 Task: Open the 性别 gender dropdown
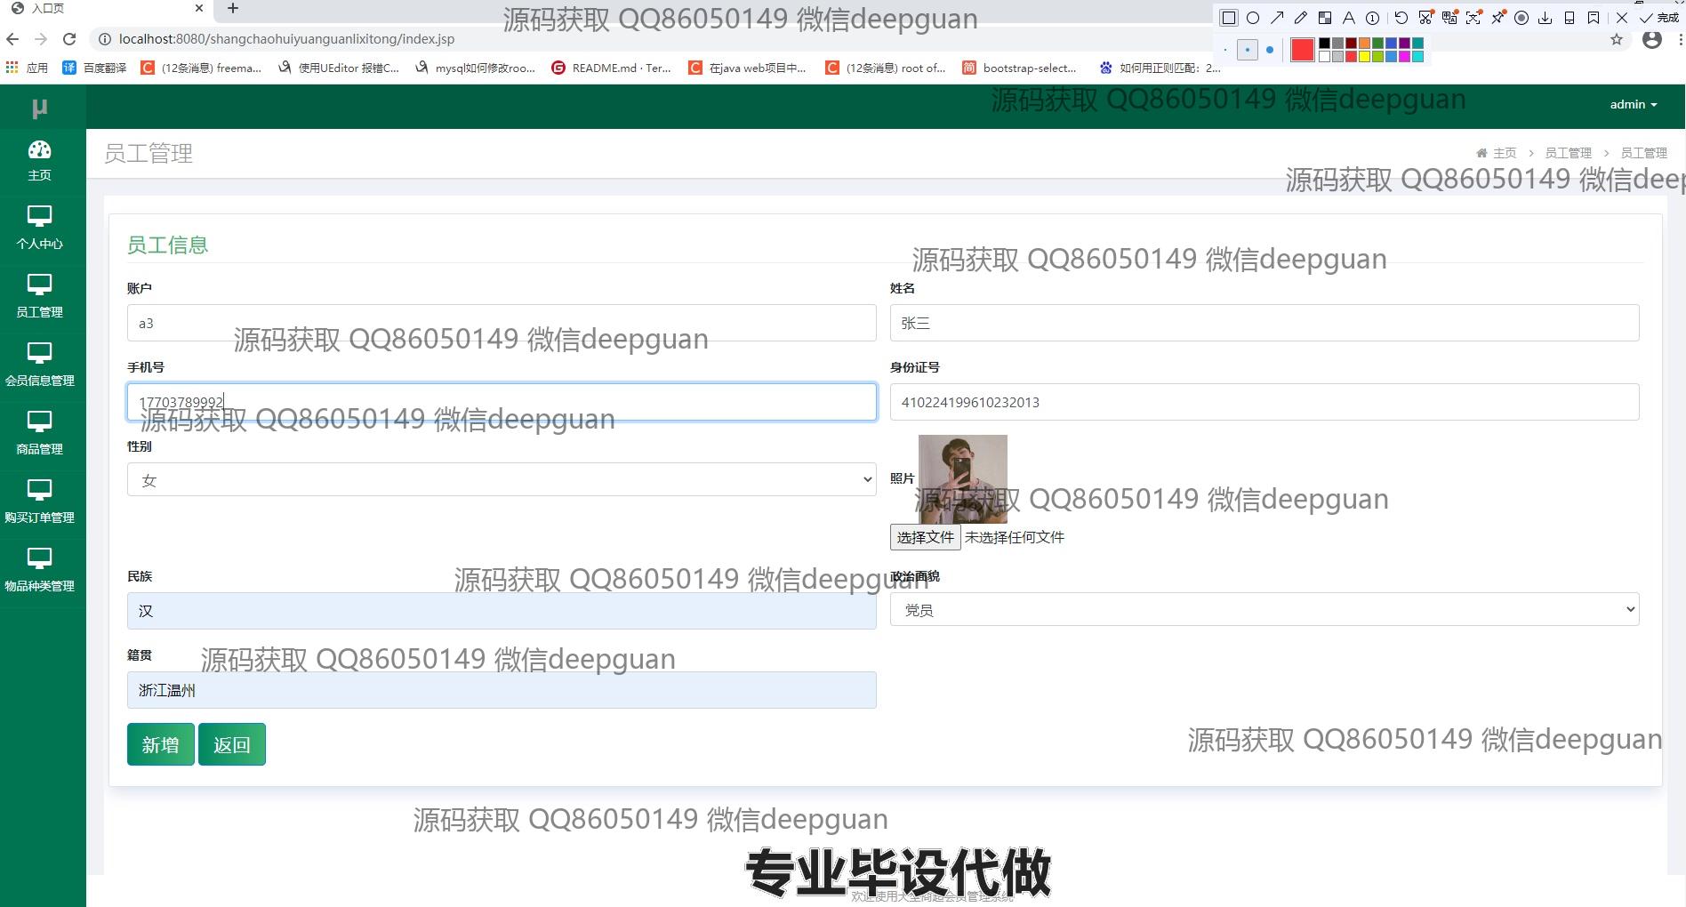click(x=502, y=480)
